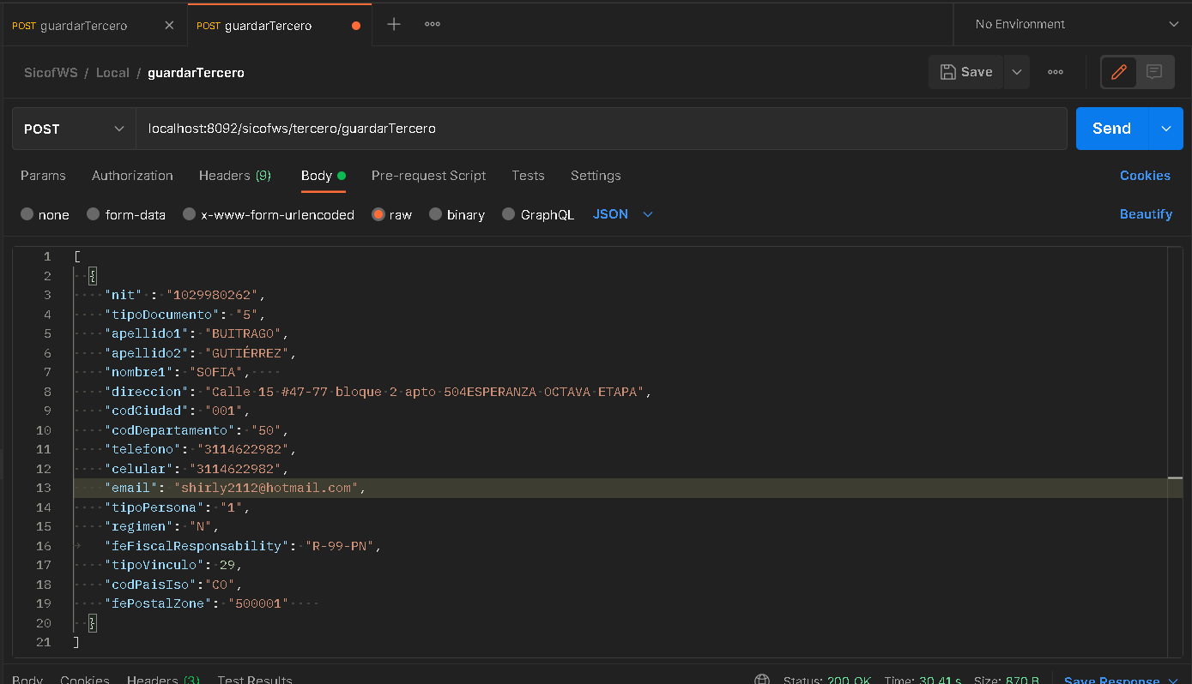
Task: Open the Pre-request Script tab
Action: coord(428,175)
